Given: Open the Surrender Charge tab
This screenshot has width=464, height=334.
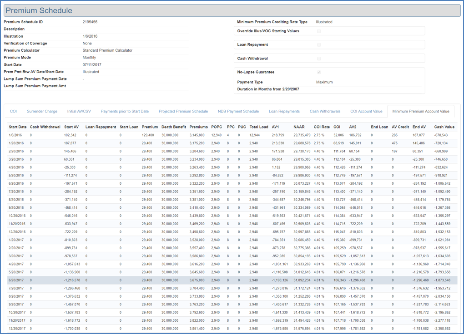Looking at the screenshot, I should [x=42, y=111].
